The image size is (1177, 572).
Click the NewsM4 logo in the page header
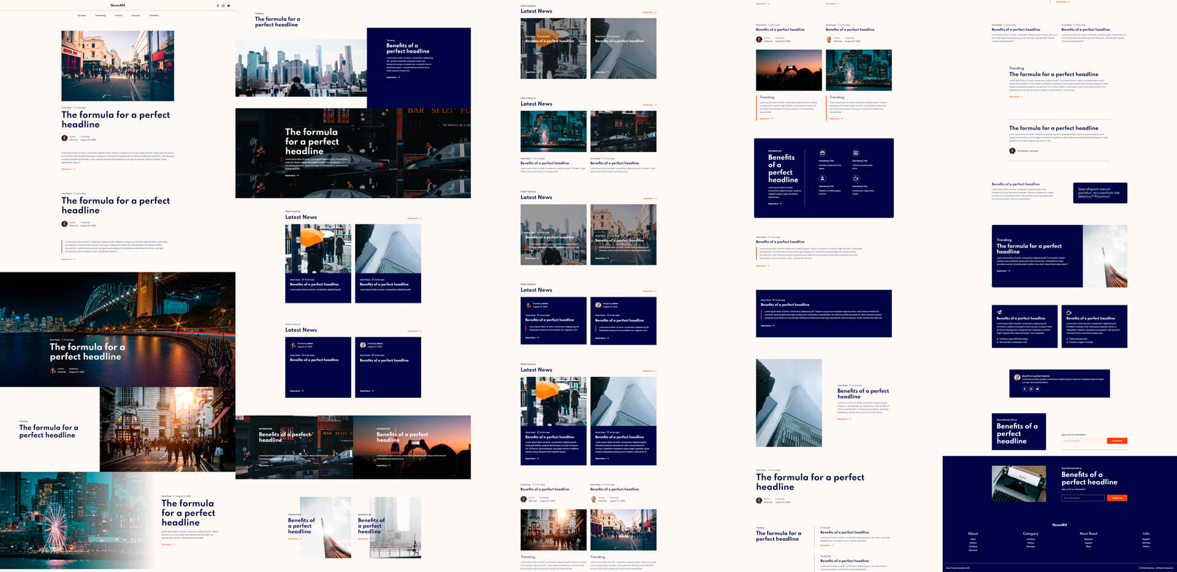pyautogui.click(x=118, y=6)
